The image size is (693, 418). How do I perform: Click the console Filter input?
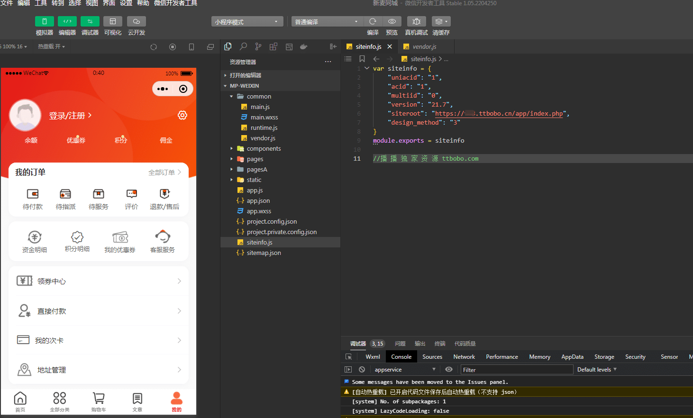tap(517, 370)
